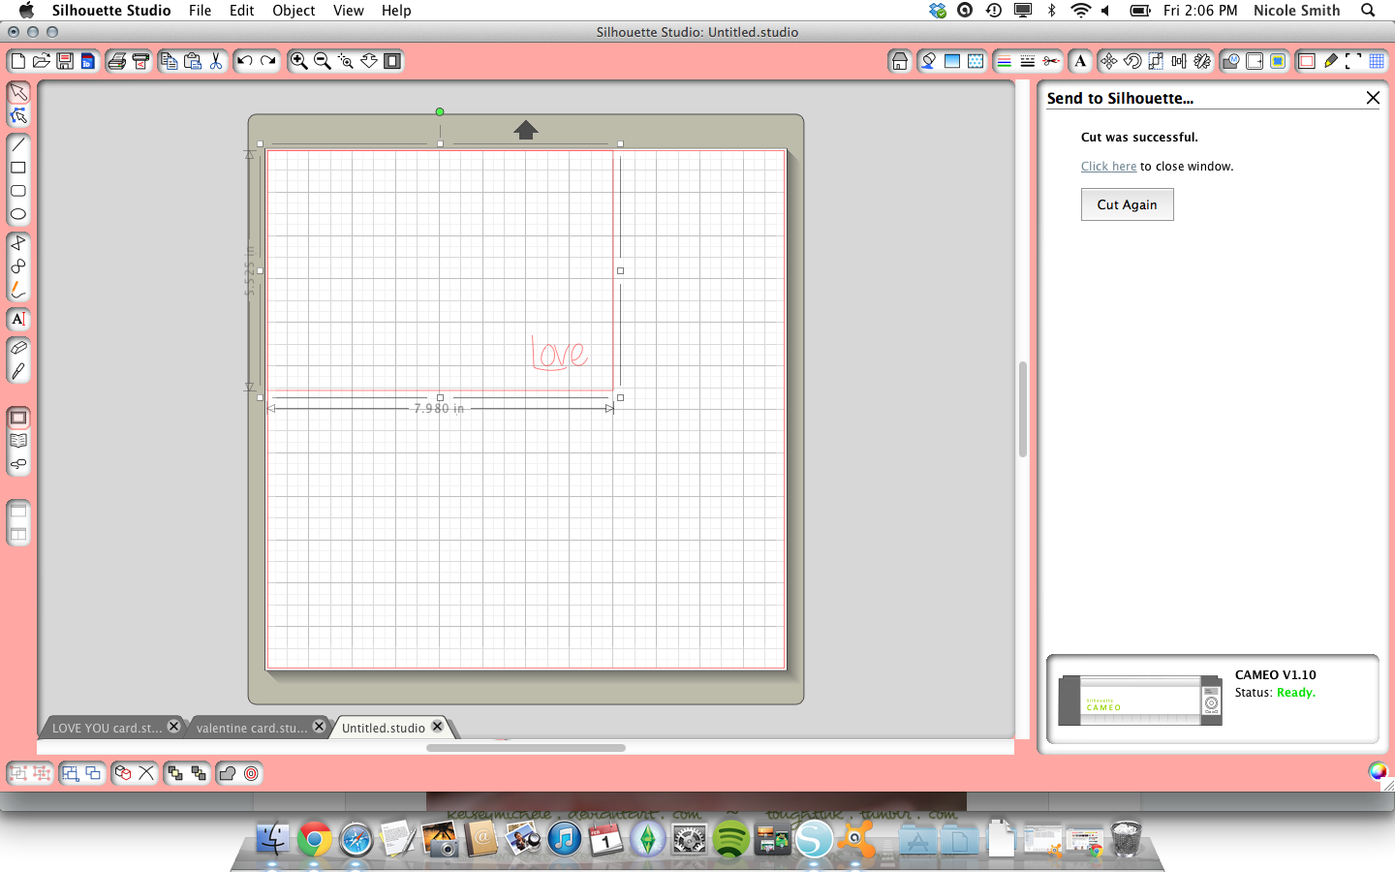Open Spotify from the Dock
Screen dimensions: 1395x872
tap(730, 839)
